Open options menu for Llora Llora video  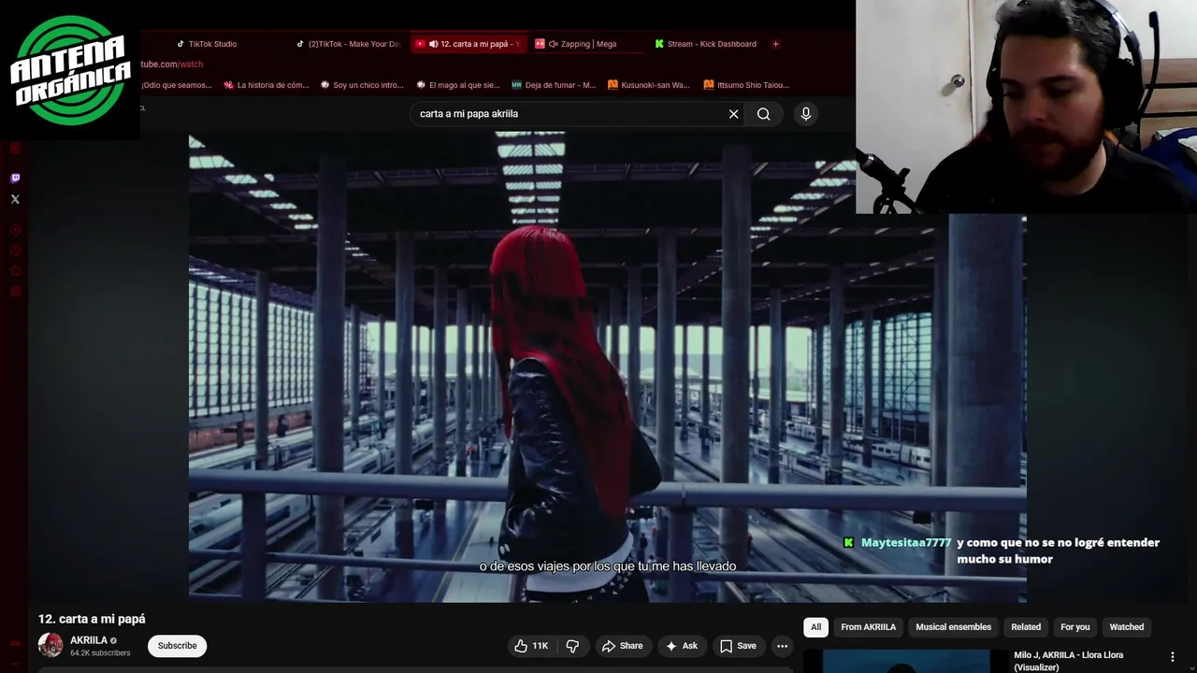1173,657
